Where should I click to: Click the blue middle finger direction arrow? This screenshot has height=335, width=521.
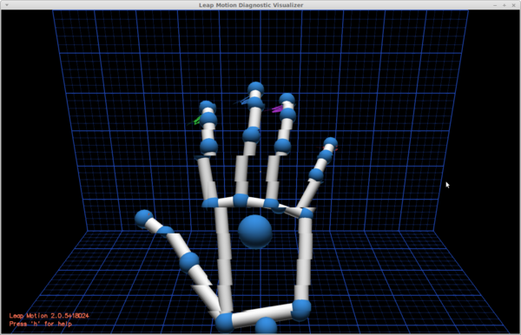point(241,101)
